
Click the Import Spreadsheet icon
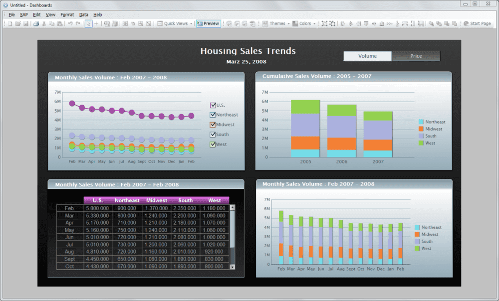(107, 23)
